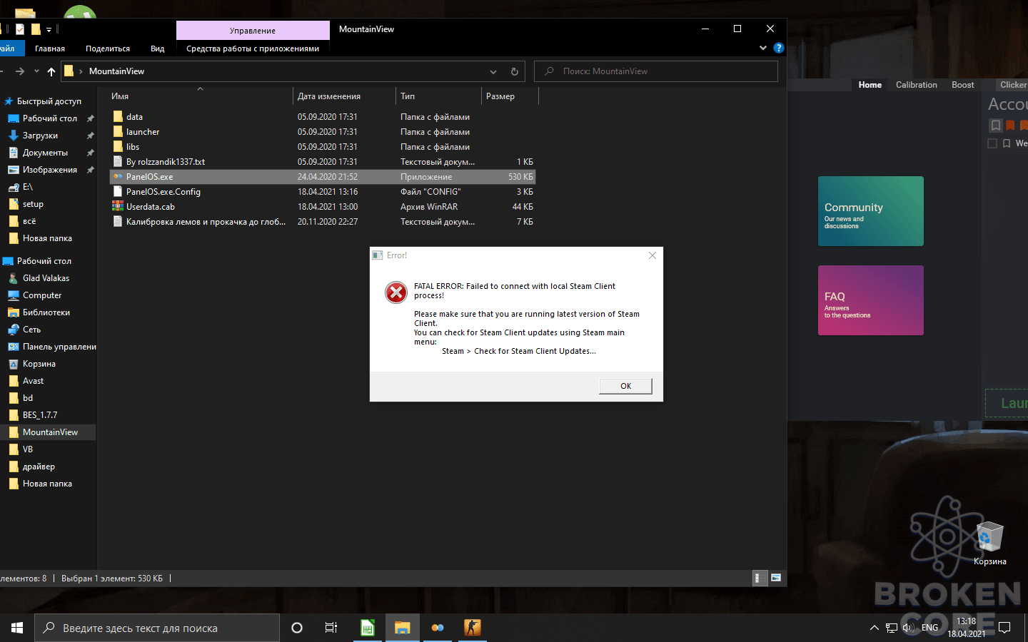
Task: Open the FAQ card
Action: coord(871,300)
